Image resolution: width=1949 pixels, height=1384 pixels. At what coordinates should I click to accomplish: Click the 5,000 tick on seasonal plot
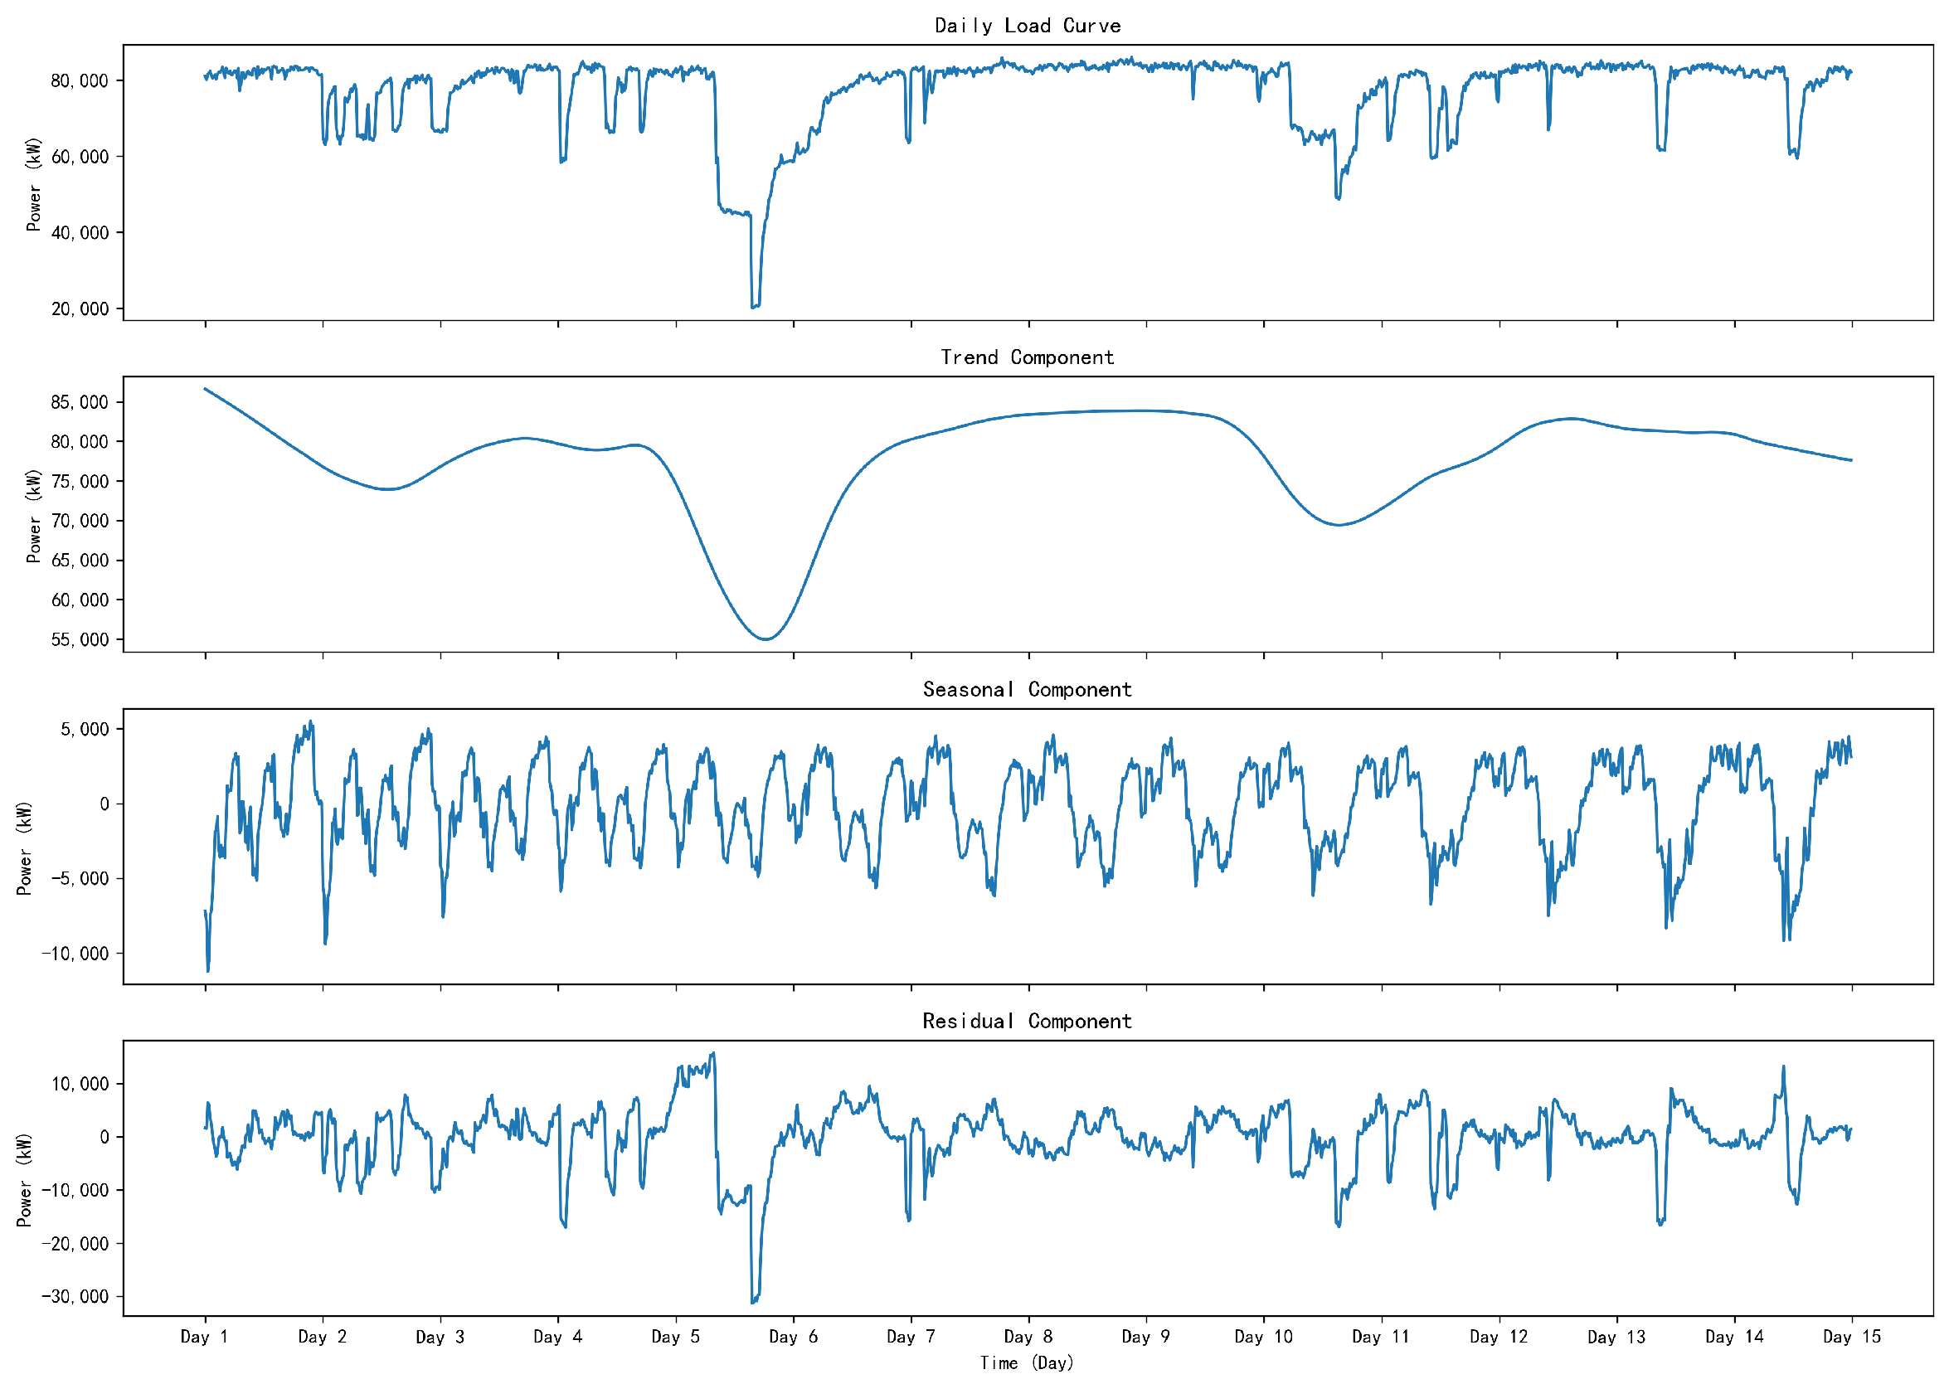click(85, 730)
